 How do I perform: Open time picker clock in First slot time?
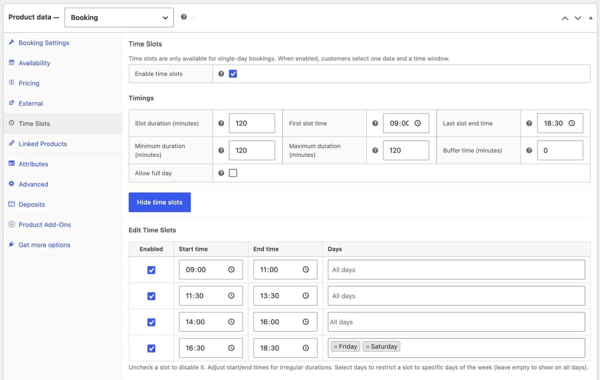(418, 123)
